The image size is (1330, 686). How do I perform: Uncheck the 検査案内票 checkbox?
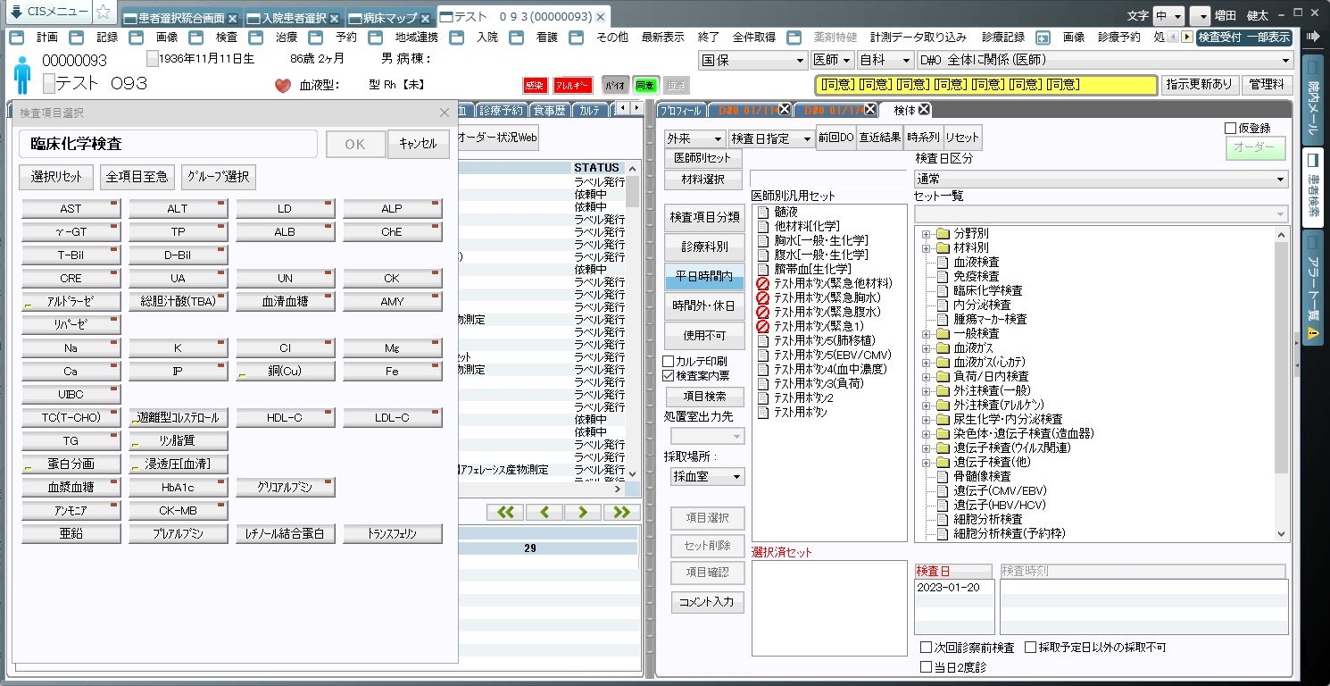[669, 376]
